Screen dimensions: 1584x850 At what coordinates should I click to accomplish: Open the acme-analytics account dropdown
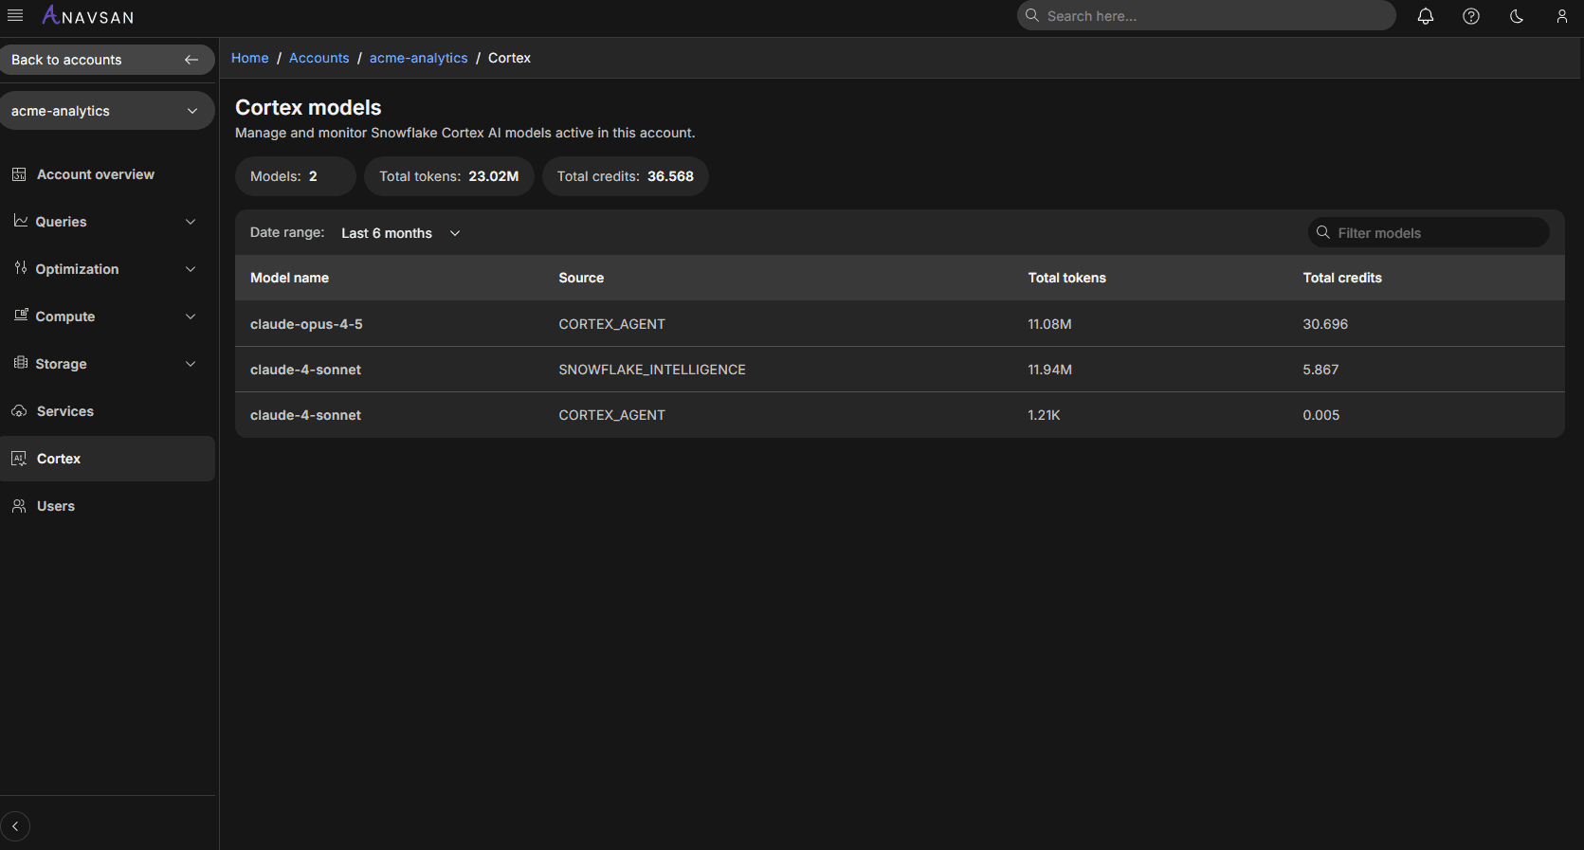pyautogui.click(x=107, y=111)
